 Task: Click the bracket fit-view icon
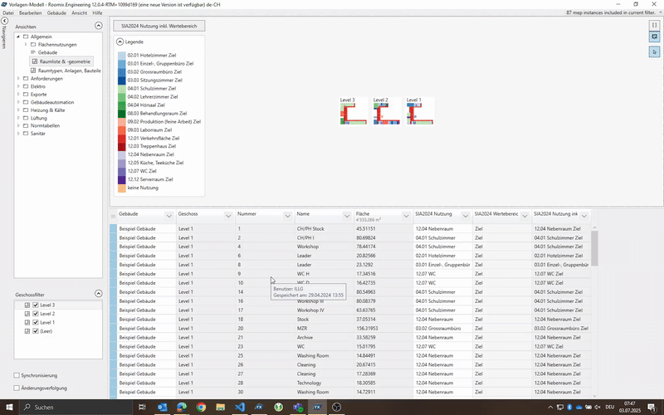[654, 26]
